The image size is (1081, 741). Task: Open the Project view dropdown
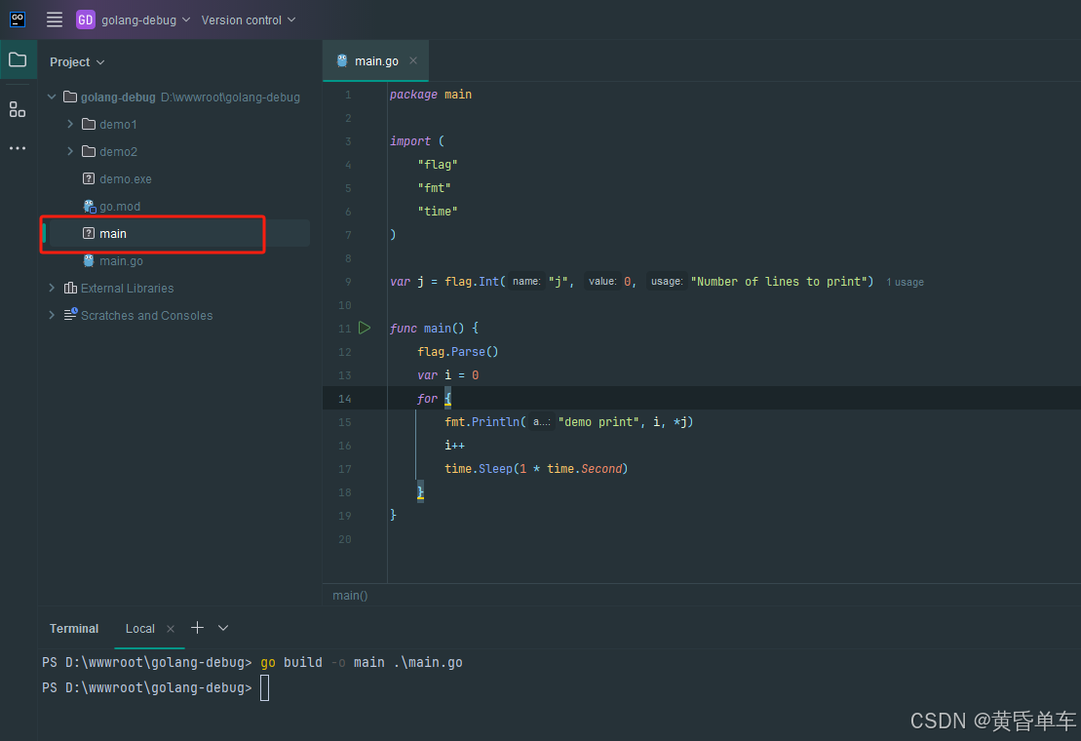tap(77, 61)
